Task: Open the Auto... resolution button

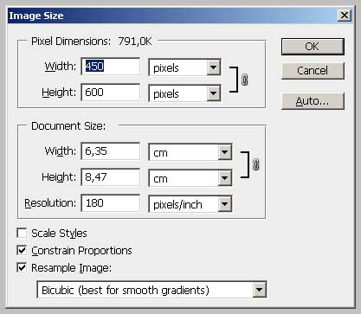Action: pos(313,101)
